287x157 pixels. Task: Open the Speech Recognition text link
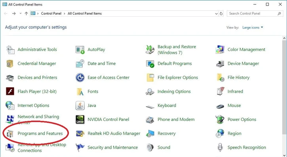247,148
